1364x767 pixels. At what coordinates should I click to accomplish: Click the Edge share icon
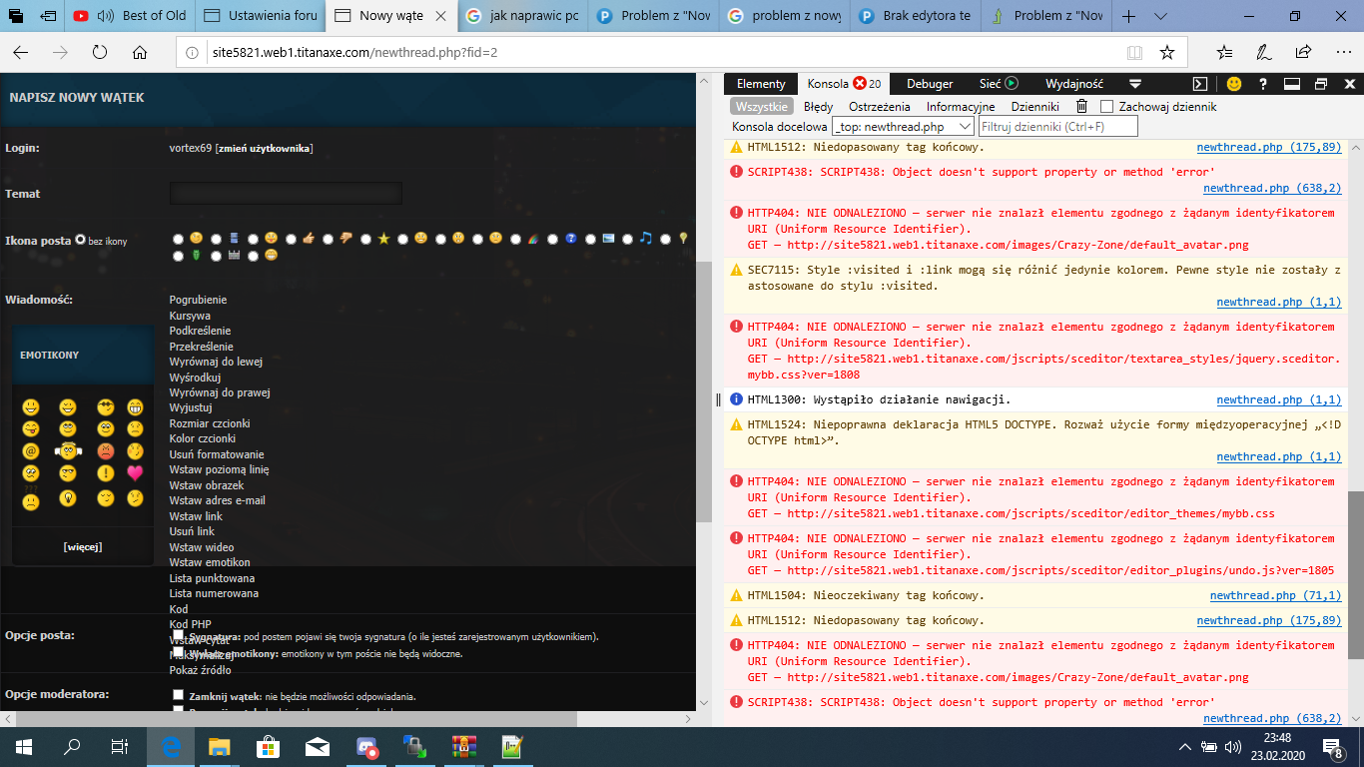tap(1303, 52)
